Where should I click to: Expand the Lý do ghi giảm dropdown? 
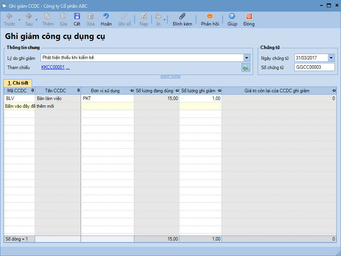pyautogui.click(x=246, y=58)
